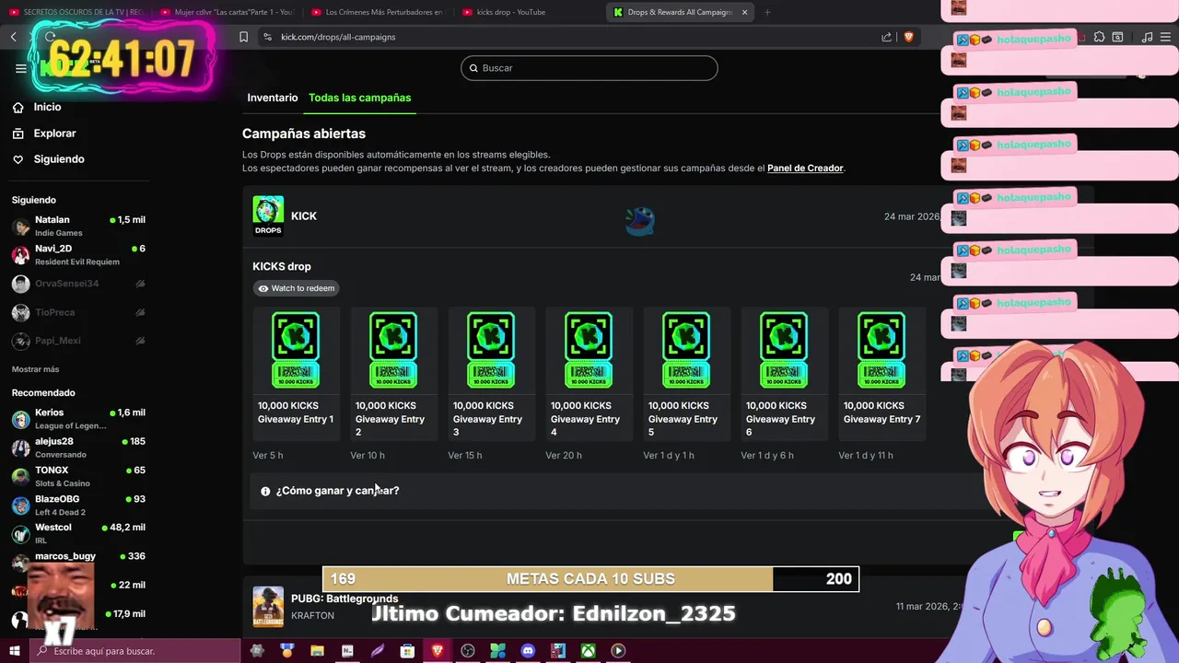This screenshot has height=663, width=1179.
Task: Click the offline OrvaSensei34 channel row
Action: 78,284
